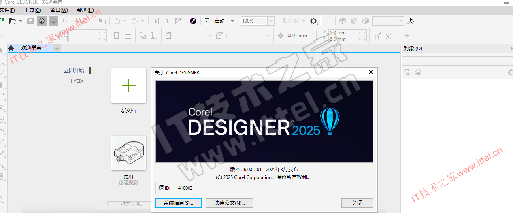Click the Export up-arrow icon
This screenshot has width=513, height=213.
[167, 21]
